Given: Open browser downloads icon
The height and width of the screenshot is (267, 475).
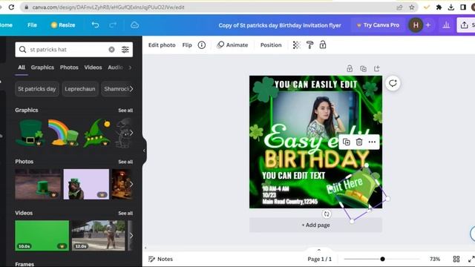Looking at the screenshot, I should (451, 7).
